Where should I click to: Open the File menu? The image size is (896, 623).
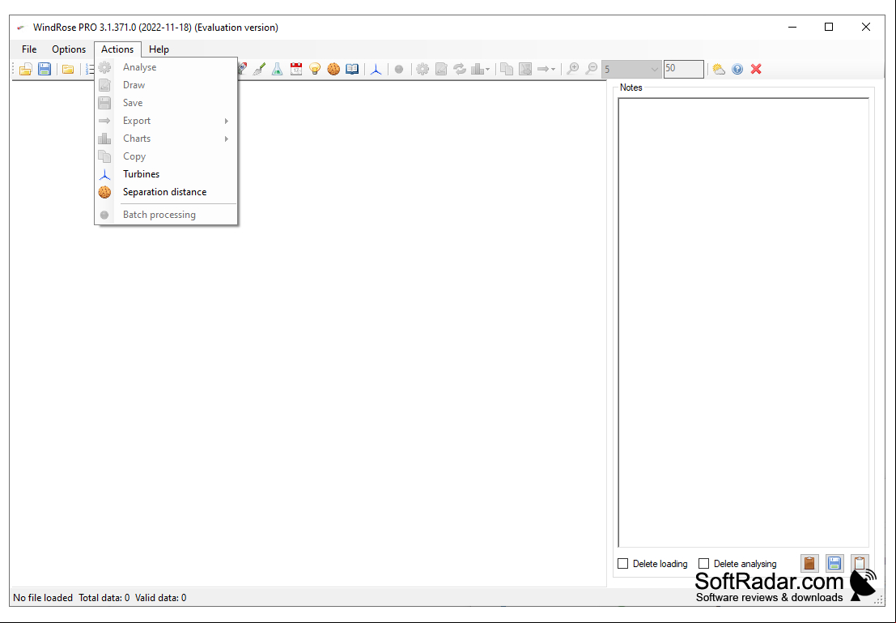click(x=29, y=49)
